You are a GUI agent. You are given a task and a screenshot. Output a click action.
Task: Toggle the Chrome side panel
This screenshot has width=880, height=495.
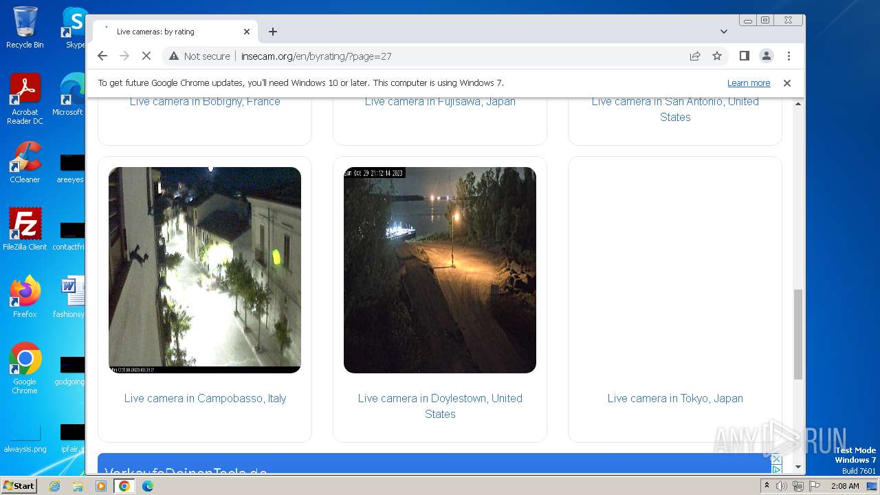coord(744,56)
